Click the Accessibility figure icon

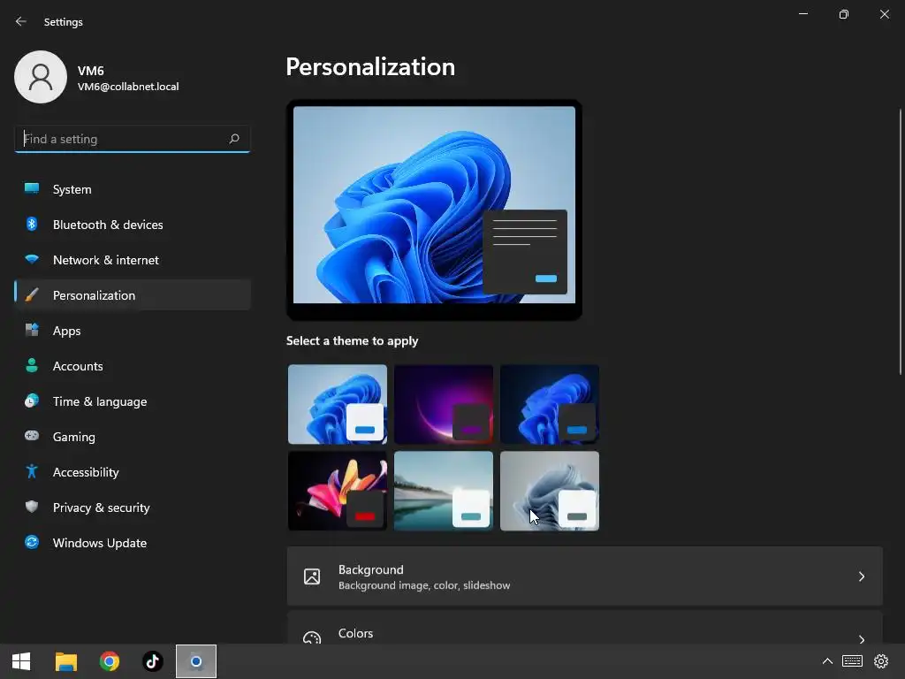32,472
